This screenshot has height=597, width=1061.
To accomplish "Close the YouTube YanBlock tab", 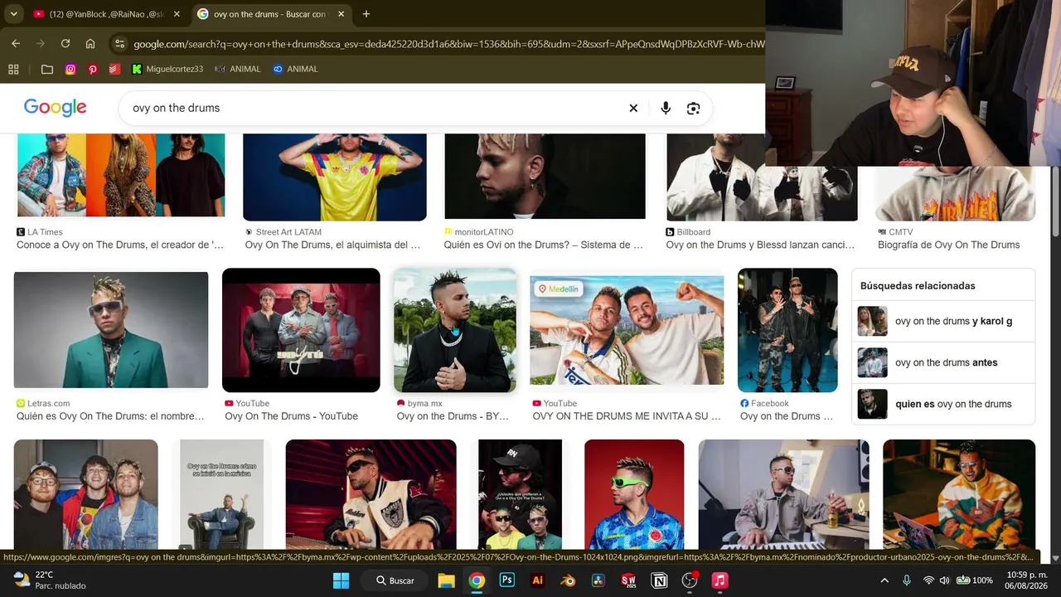I will (x=177, y=14).
